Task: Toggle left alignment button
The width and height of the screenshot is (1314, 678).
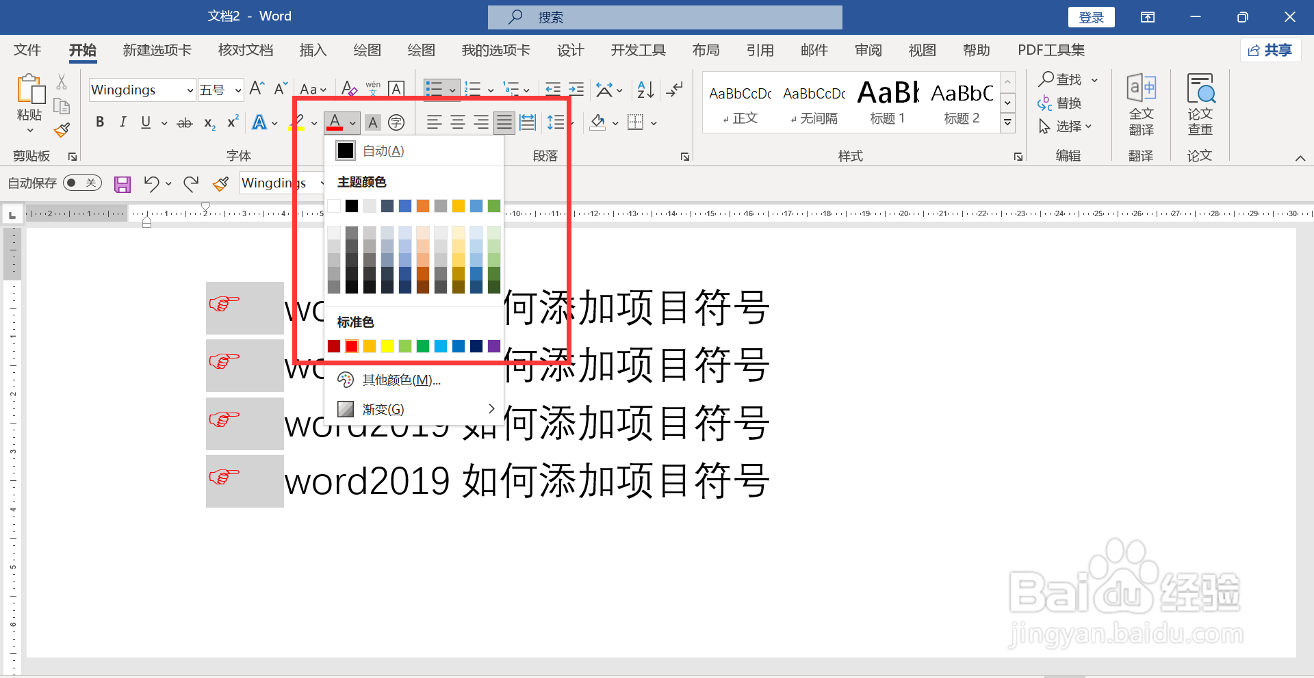Action: click(x=434, y=122)
